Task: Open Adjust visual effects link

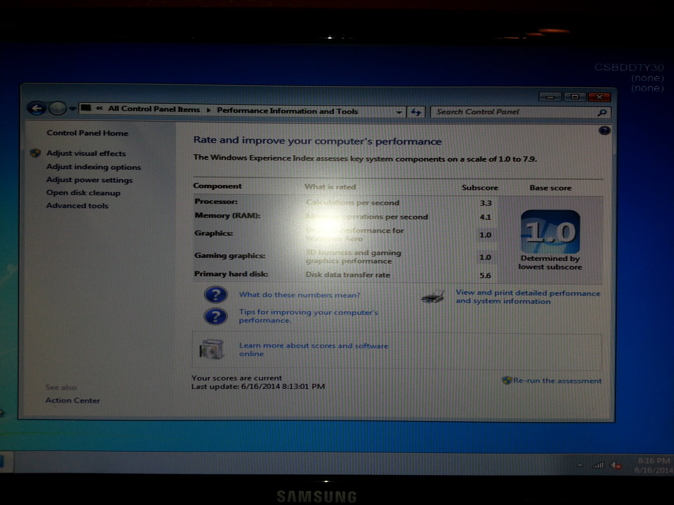Action: click(86, 153)
